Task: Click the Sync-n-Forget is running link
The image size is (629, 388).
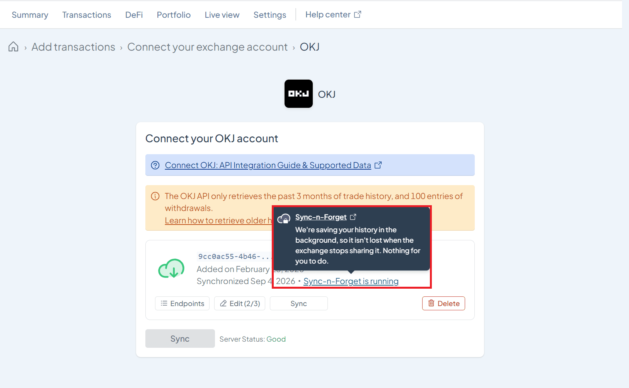Action: coord(351,281)
